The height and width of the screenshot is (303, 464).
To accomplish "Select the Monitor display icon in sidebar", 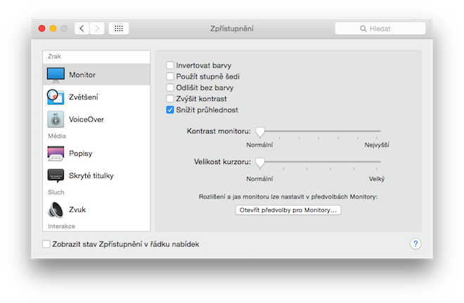I will [56, 74].
